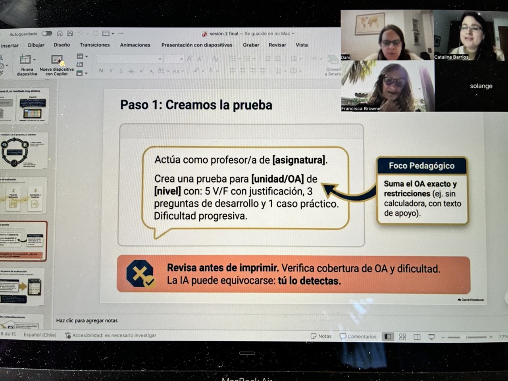Toggle italic (K) formatting
Screen dimensions: 508x381
pyautogui.click(x=111, y=71)
